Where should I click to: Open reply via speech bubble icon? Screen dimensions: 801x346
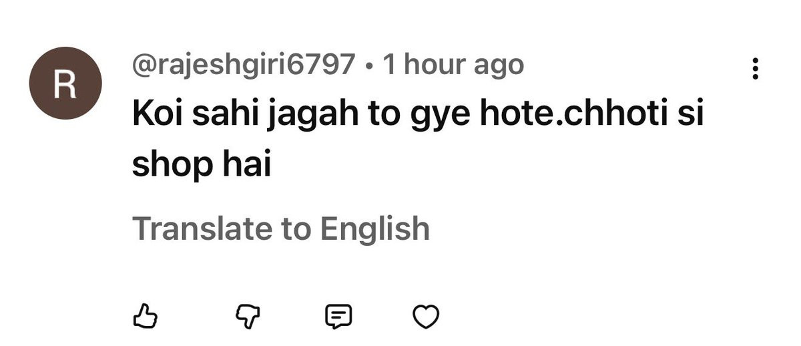pos(338,315)
